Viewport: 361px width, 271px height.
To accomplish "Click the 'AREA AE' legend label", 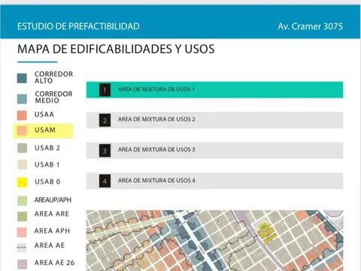I will pos(50,245).
